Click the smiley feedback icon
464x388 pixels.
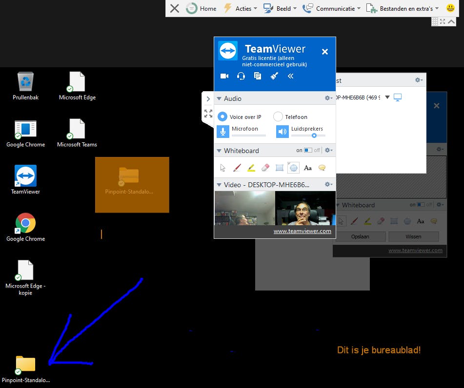coord(450,8)
